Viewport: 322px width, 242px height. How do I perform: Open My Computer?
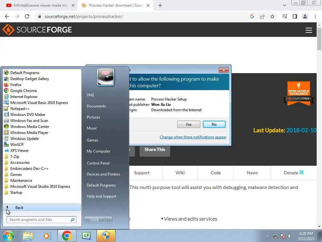98,151
